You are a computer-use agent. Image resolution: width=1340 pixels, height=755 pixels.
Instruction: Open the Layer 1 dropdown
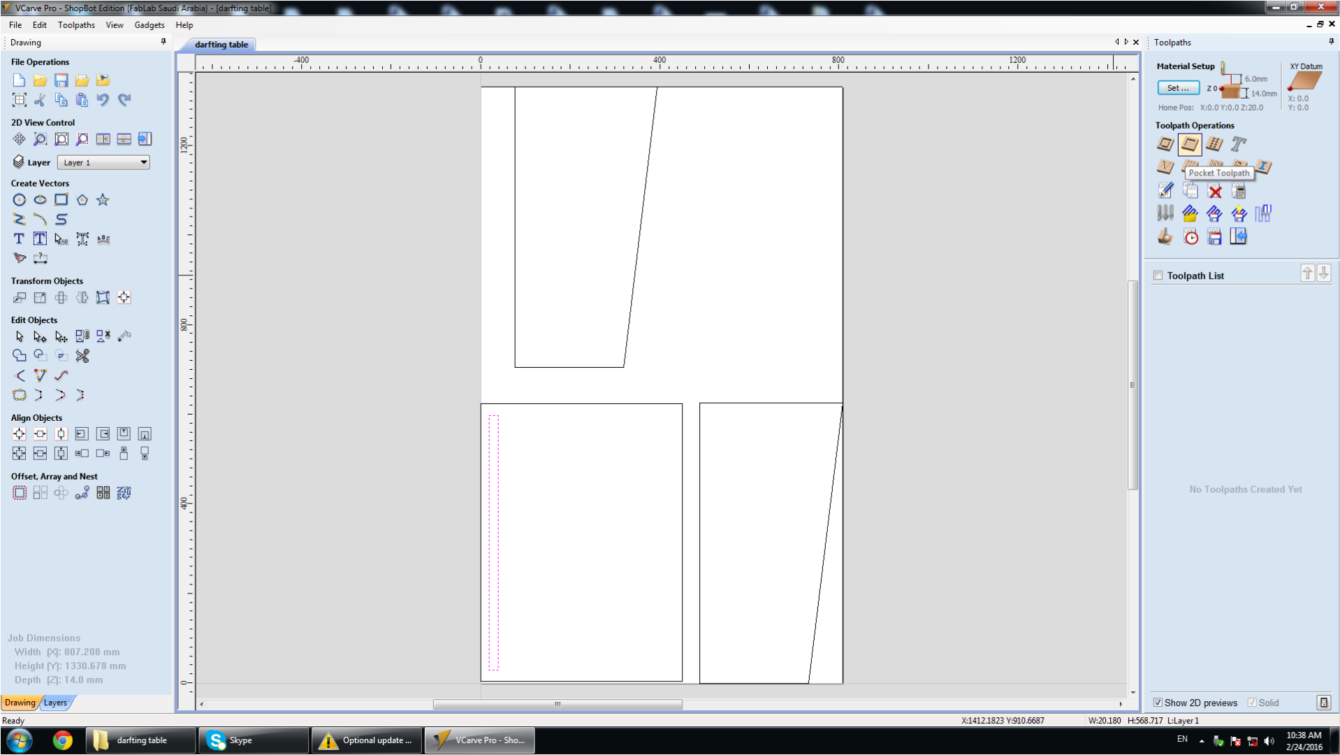point(103,162)
